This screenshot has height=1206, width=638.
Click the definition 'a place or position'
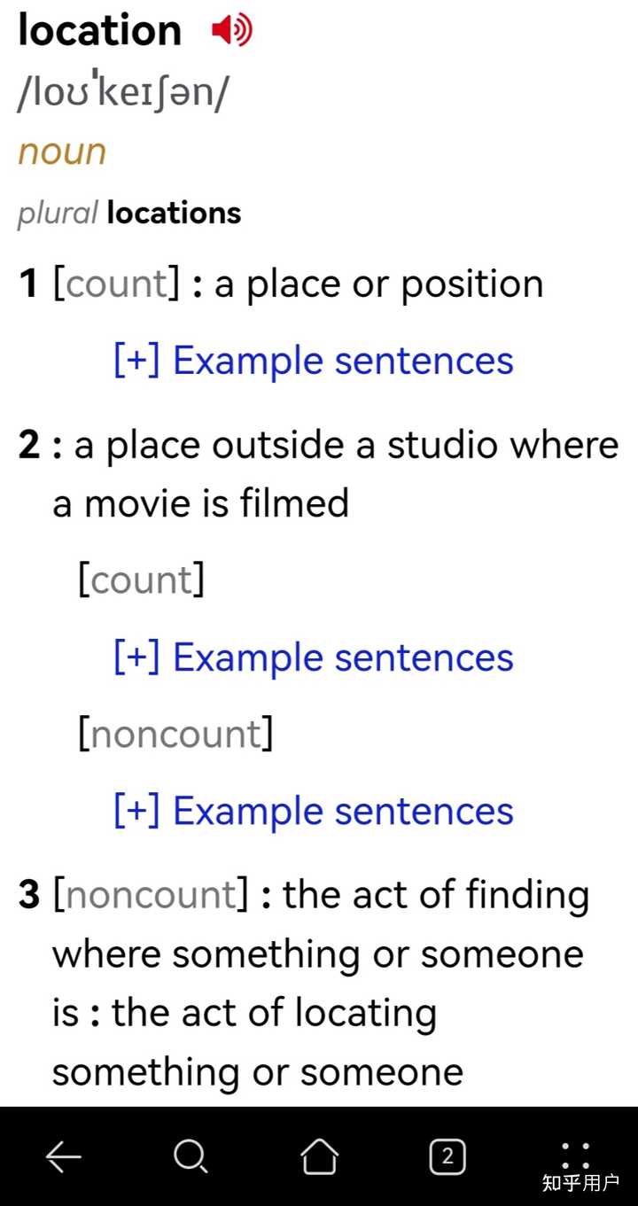tap(379, 284)
